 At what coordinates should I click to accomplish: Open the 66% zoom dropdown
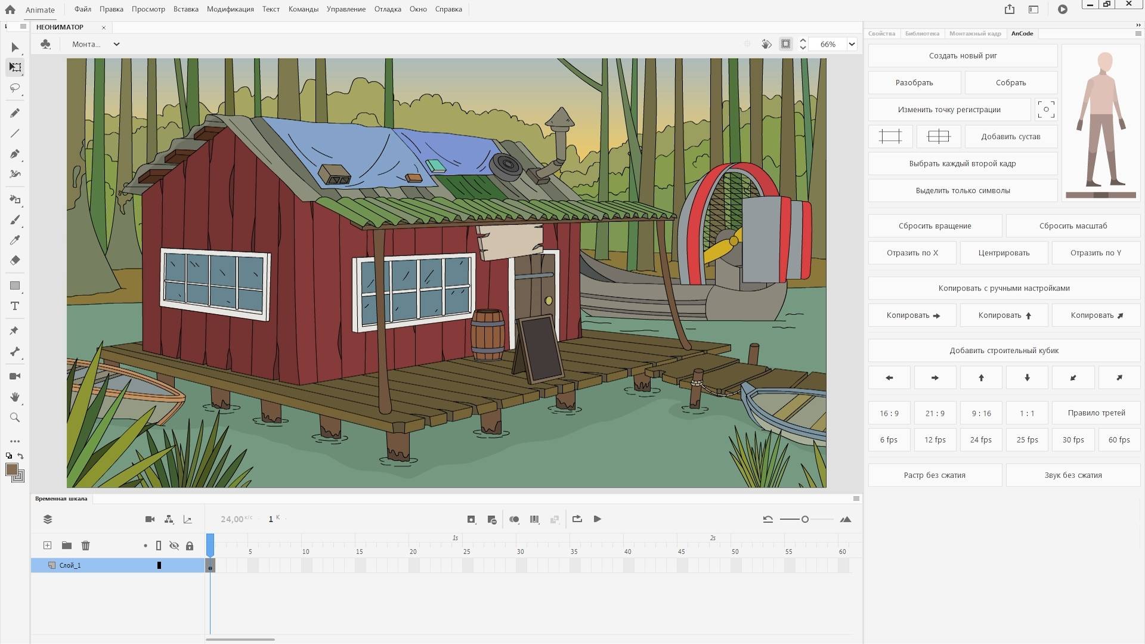pos(852,44)
